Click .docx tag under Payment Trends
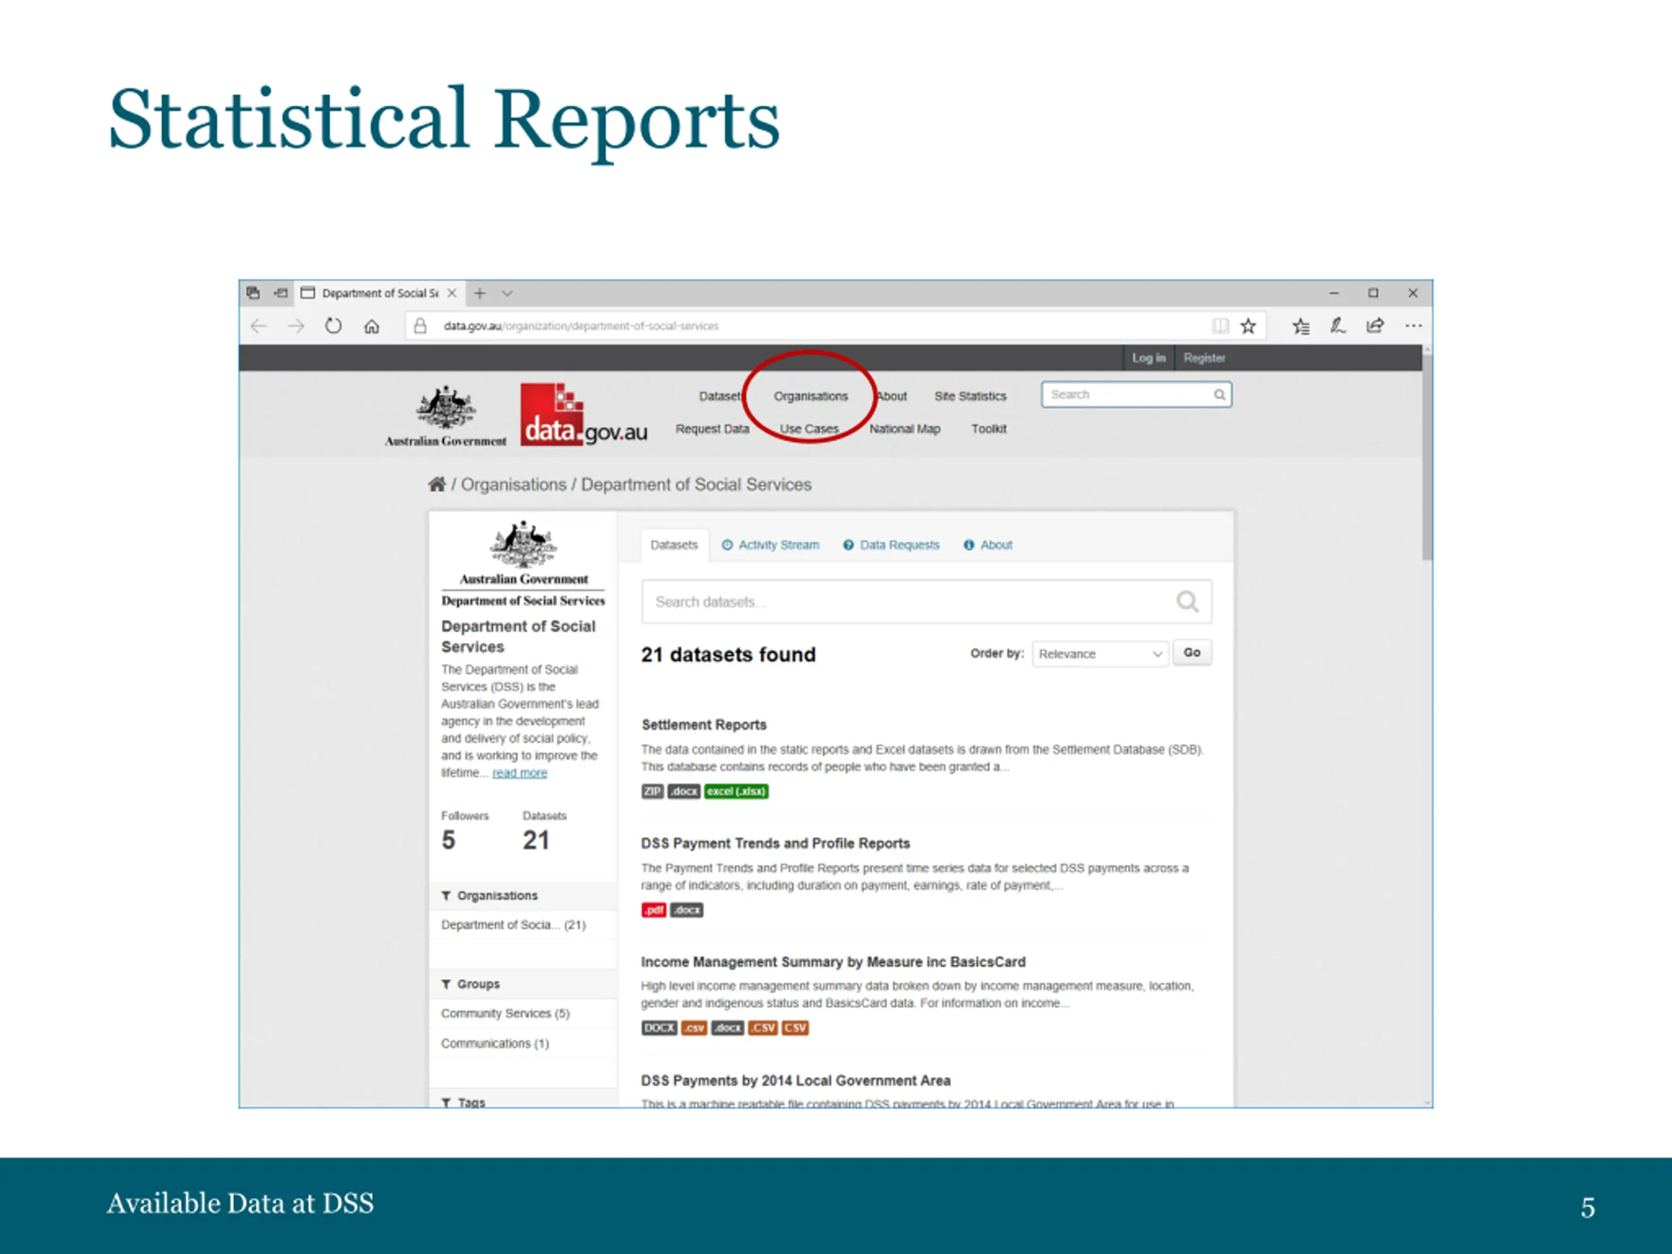The height and width of the screenshot is (1254, 1672). click(686, 910)
